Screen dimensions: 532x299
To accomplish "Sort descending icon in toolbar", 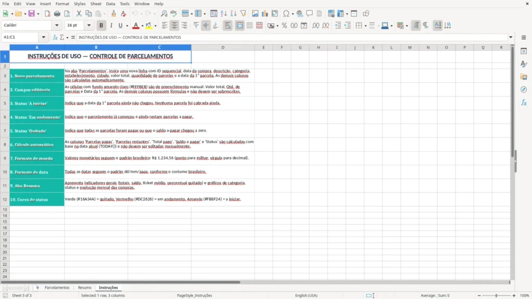I will pyautogui.click(x=233, y=13).
